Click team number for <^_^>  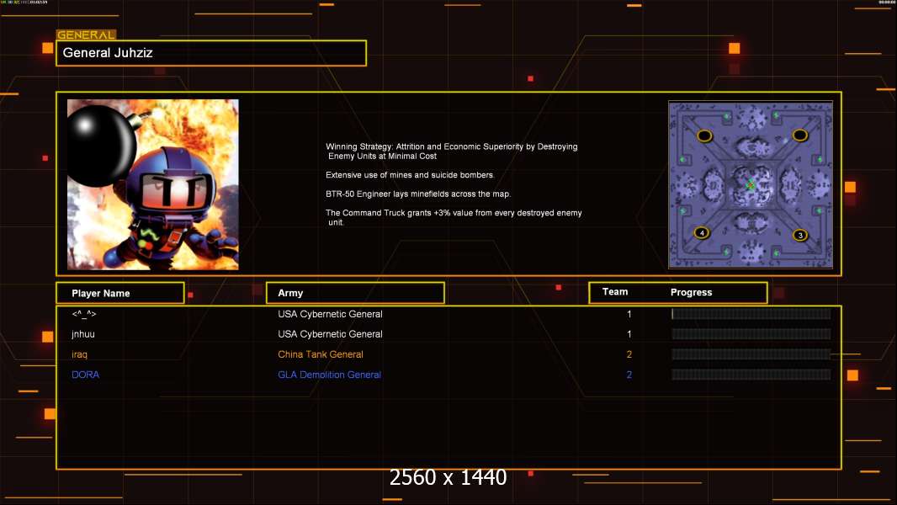pyautogui.click(x=629, y=314)
